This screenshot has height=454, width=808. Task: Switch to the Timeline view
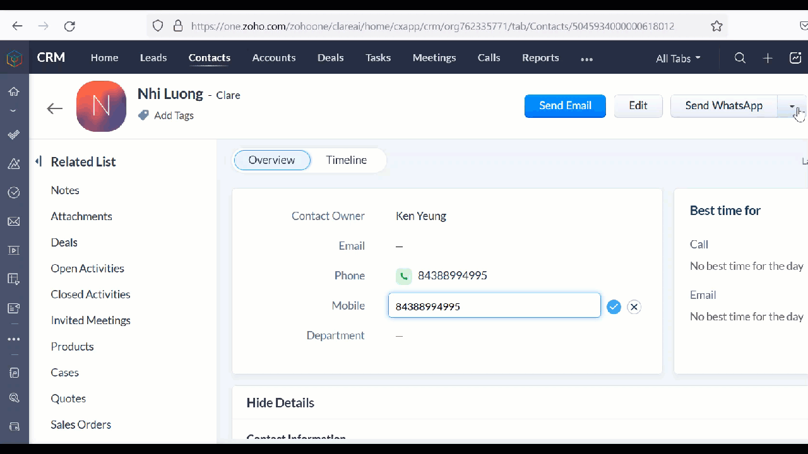[x=347, y=160]
